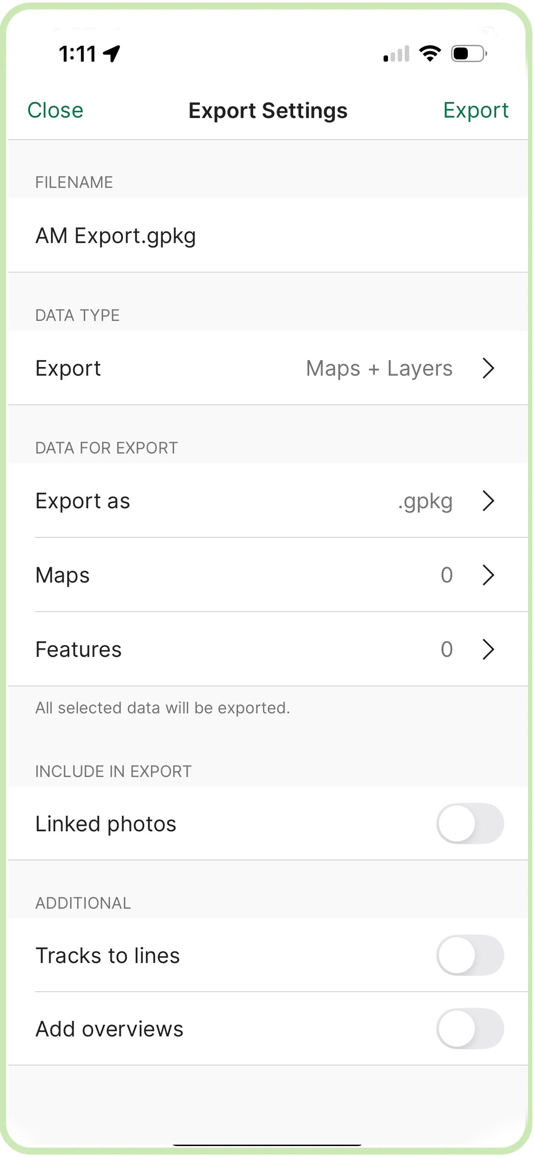This screenshot has height=1157, width=534.
Task: Tap the Wi-Fi status icon
Action: (429, 53)
